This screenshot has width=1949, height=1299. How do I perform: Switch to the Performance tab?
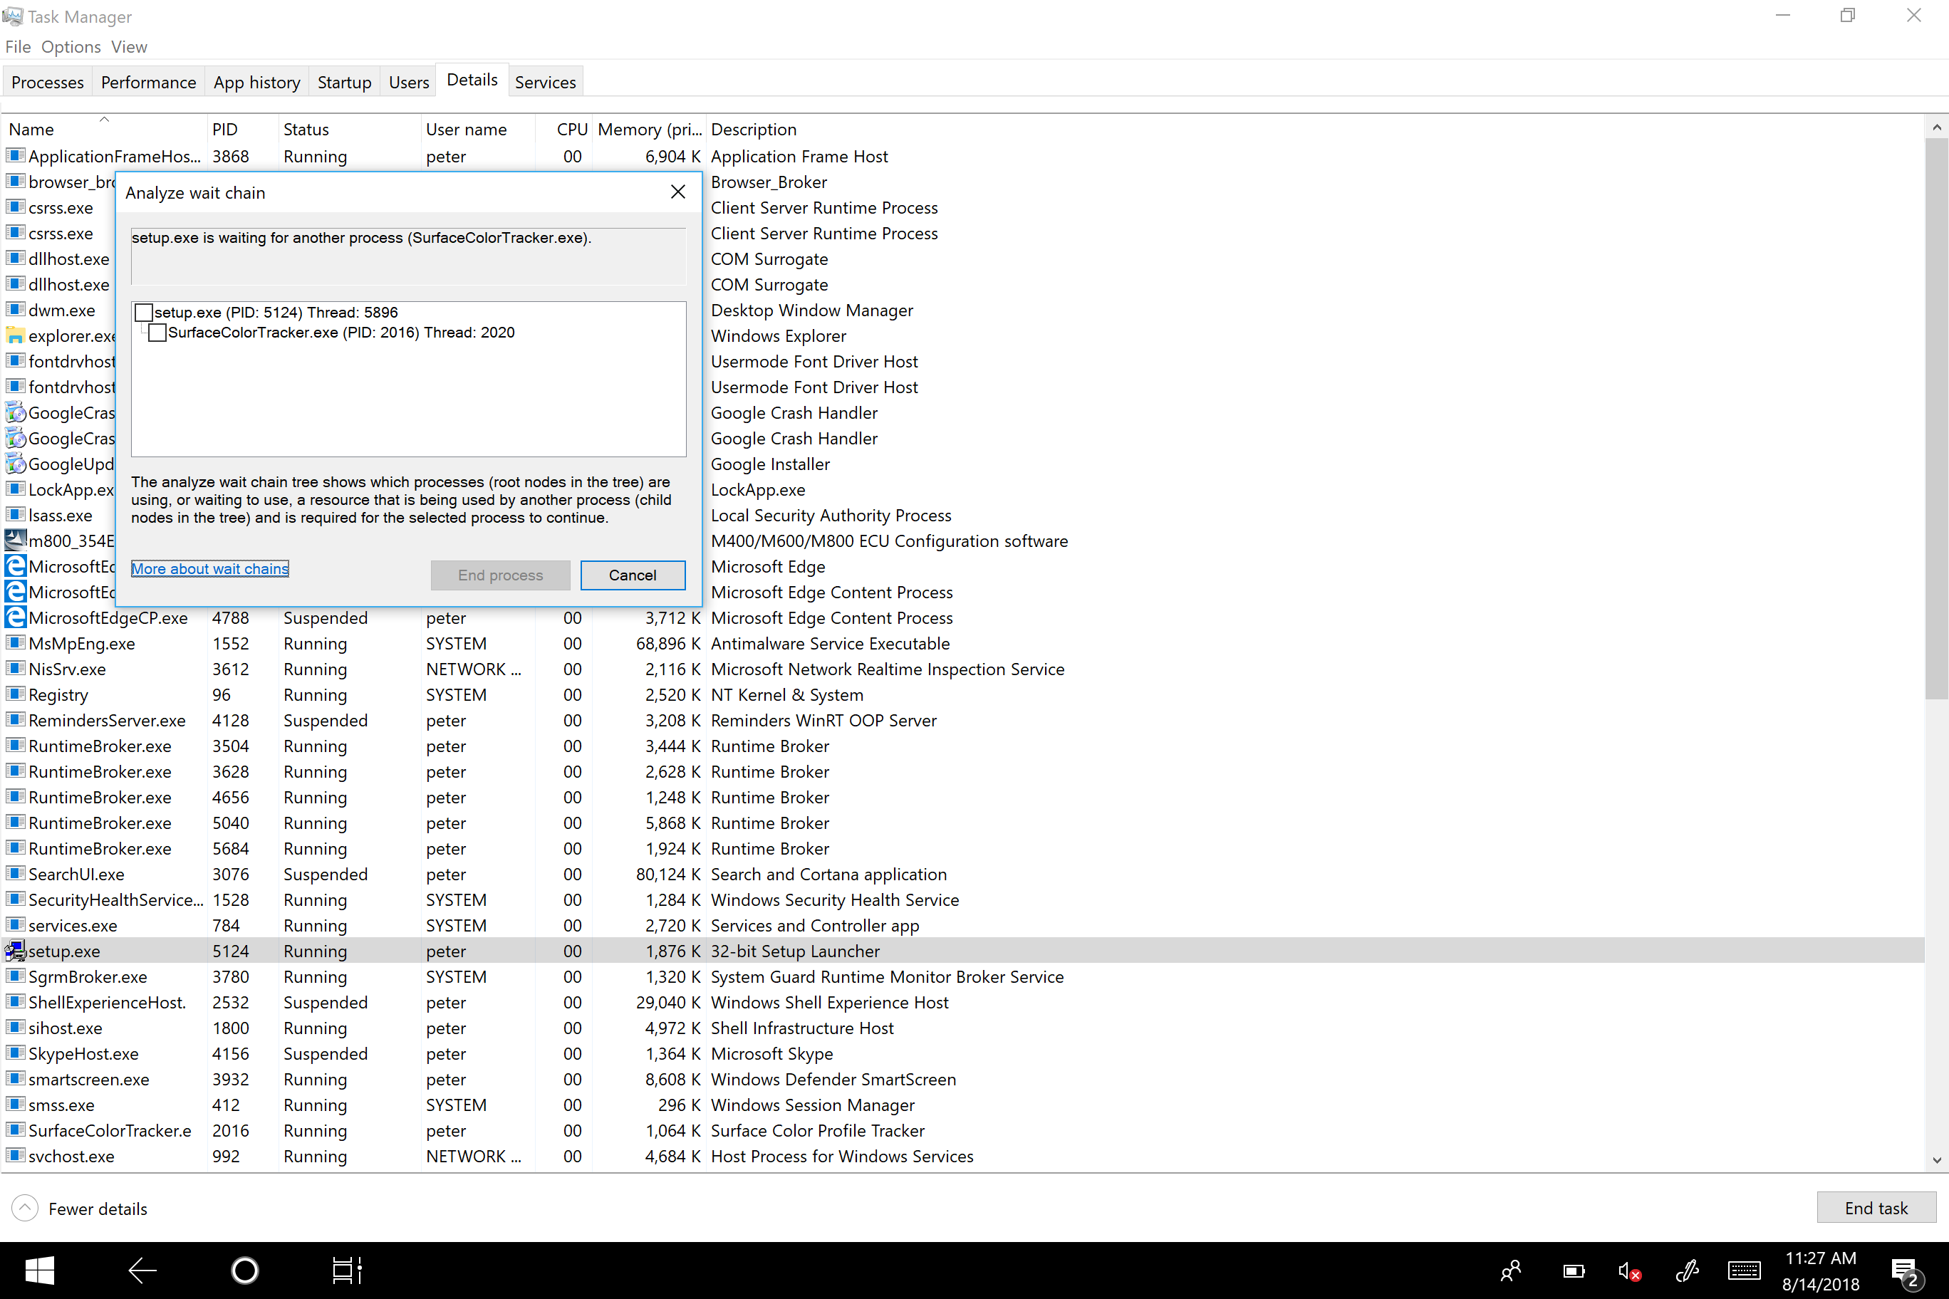148,82
